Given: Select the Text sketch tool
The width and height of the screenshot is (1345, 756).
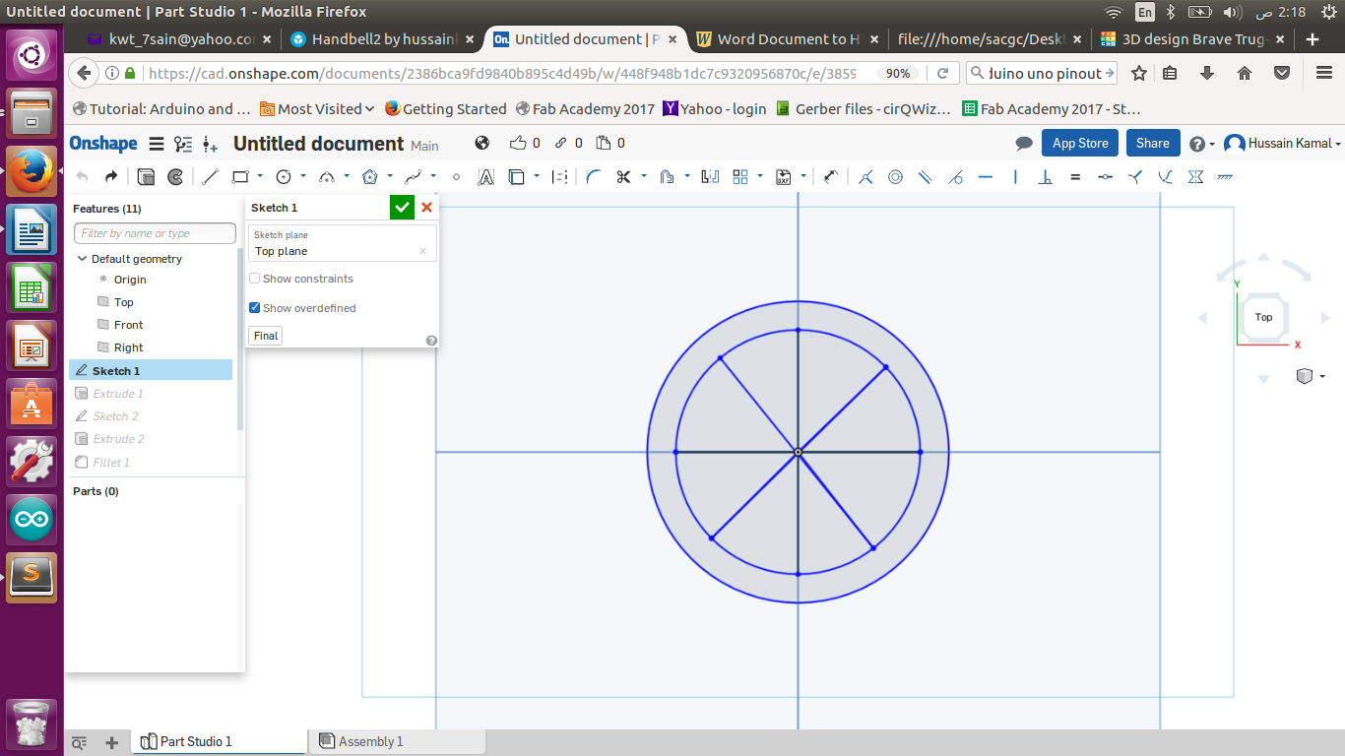Looking at the screenshot, I should (485, 177).
